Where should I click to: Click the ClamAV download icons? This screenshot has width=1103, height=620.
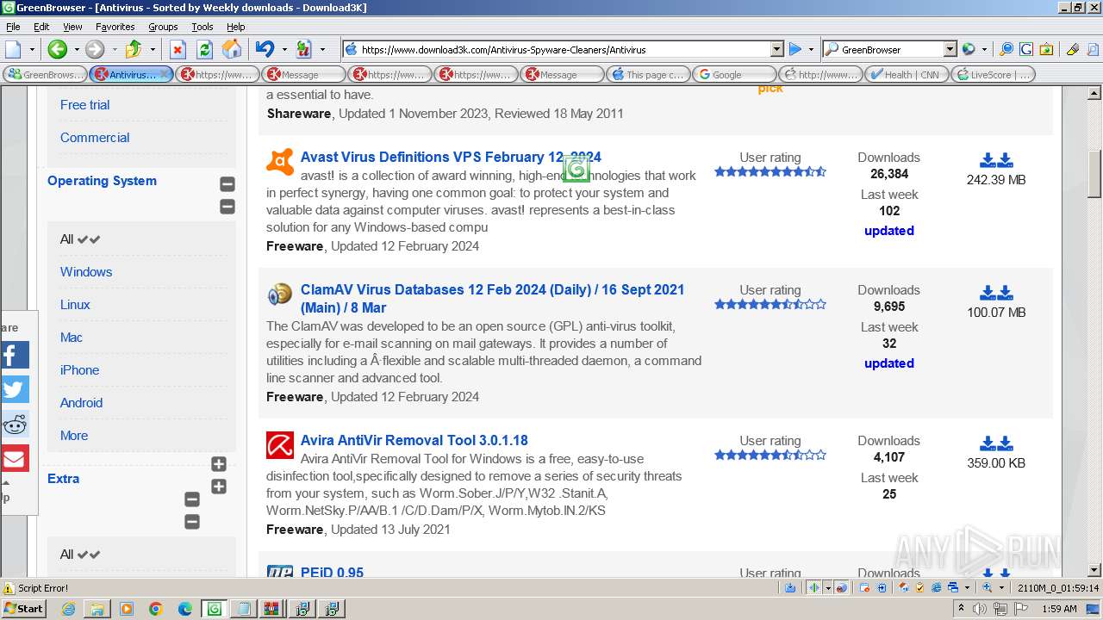coord(996,293)
